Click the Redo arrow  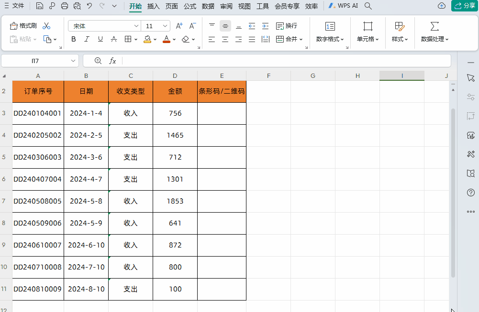(102, 5)
